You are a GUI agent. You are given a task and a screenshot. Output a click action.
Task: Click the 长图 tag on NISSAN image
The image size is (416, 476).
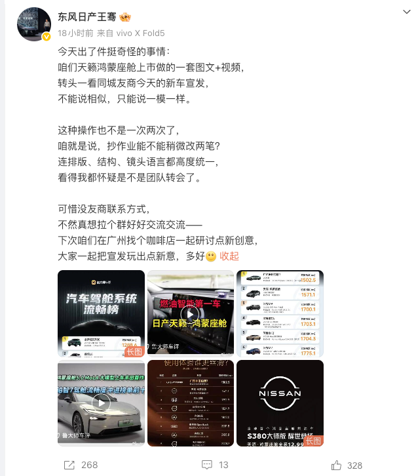(x=313, y=441)
